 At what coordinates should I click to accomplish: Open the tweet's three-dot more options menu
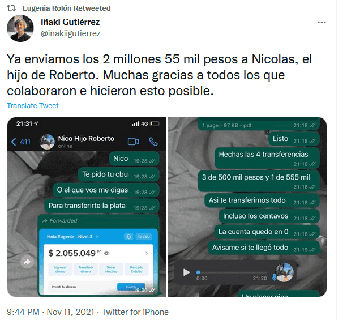[322, 22]
